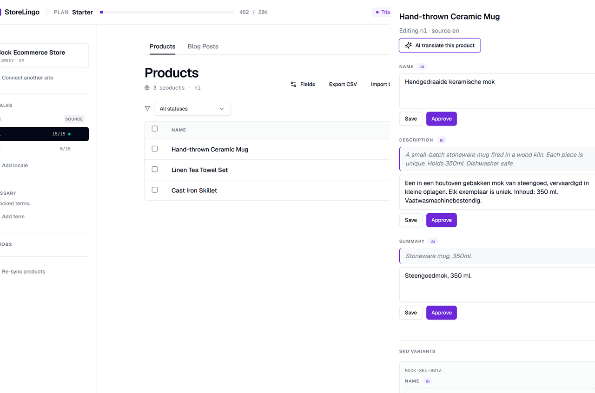Click the globe icon beside 3 products
The width and height of the screenshot is (595, 393).
tap(147, 88)
